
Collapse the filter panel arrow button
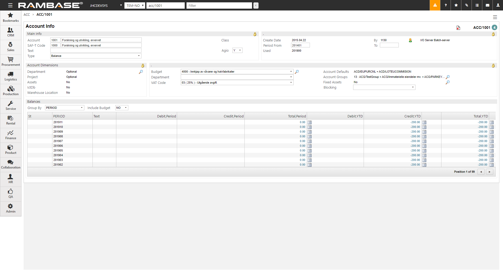coord(256,6)
